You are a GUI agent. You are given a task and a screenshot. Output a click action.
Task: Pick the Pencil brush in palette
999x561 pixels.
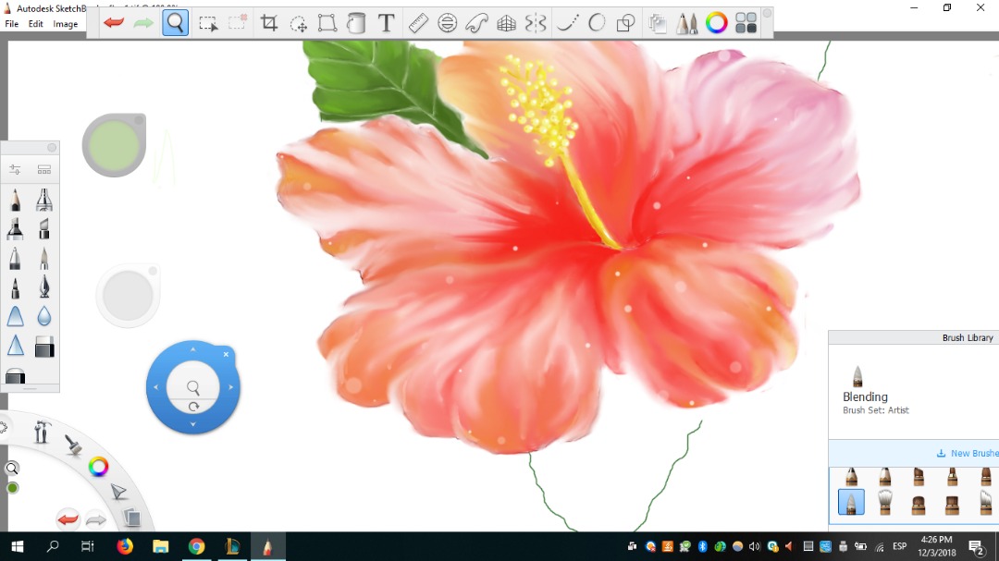16,200
